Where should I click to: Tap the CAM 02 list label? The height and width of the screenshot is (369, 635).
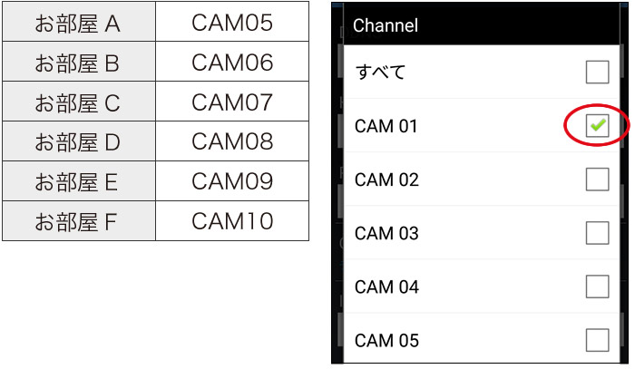click(x=386, y=180)
